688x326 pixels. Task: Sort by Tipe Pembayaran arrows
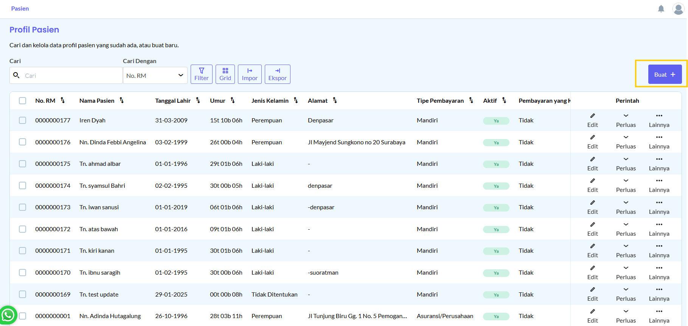(x=471, y=100)
